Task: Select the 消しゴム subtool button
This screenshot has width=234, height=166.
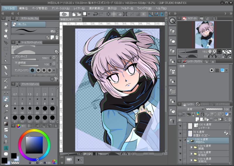Action: click(x=28, y=24)
